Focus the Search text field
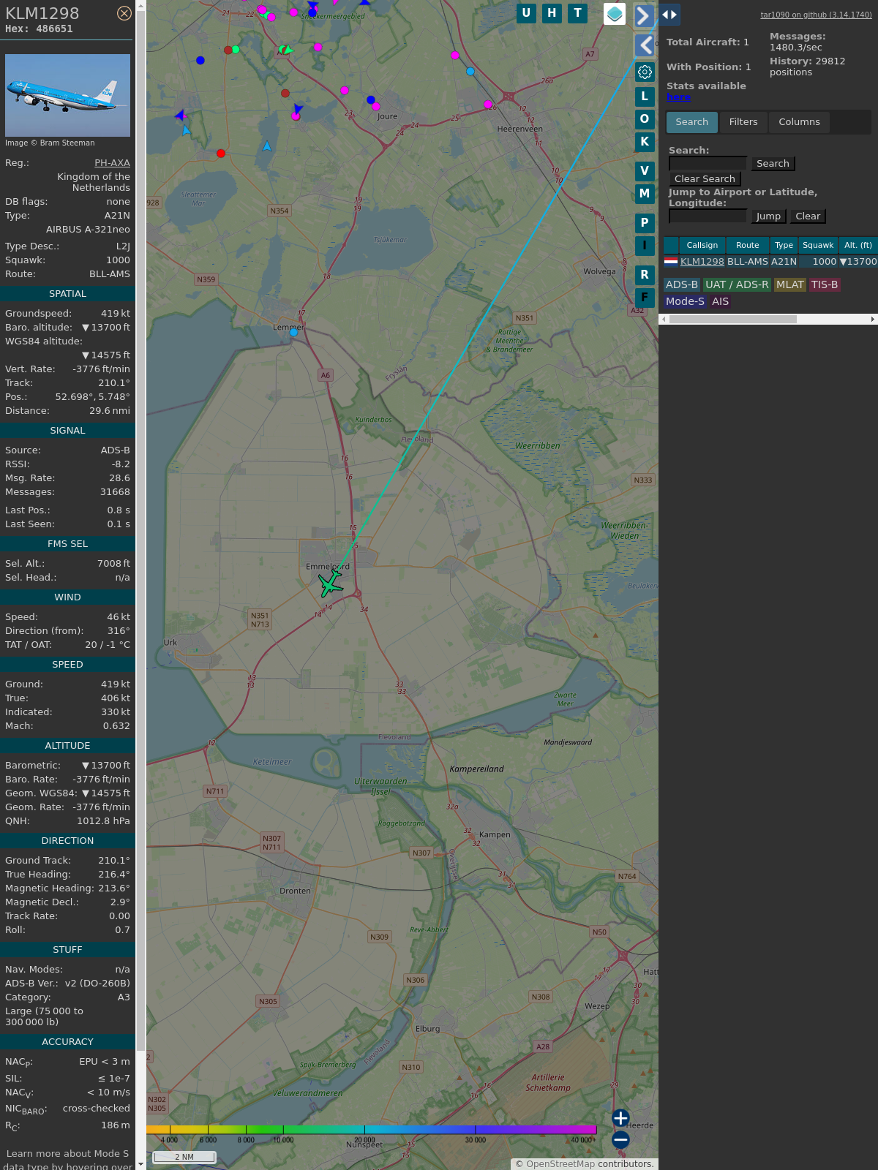Viewport: 878px width, 1170px height. coord(708,164)
